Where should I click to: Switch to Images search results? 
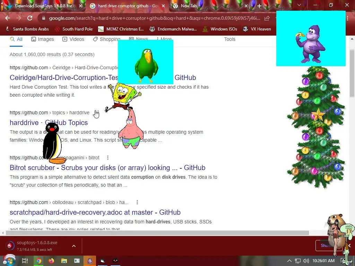(x=43, y=39)
